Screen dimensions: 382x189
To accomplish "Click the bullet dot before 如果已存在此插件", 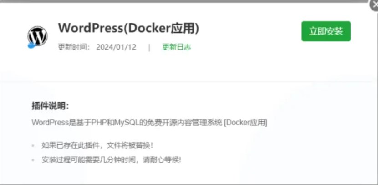I will pyautogui.click(x=33, y=146).
